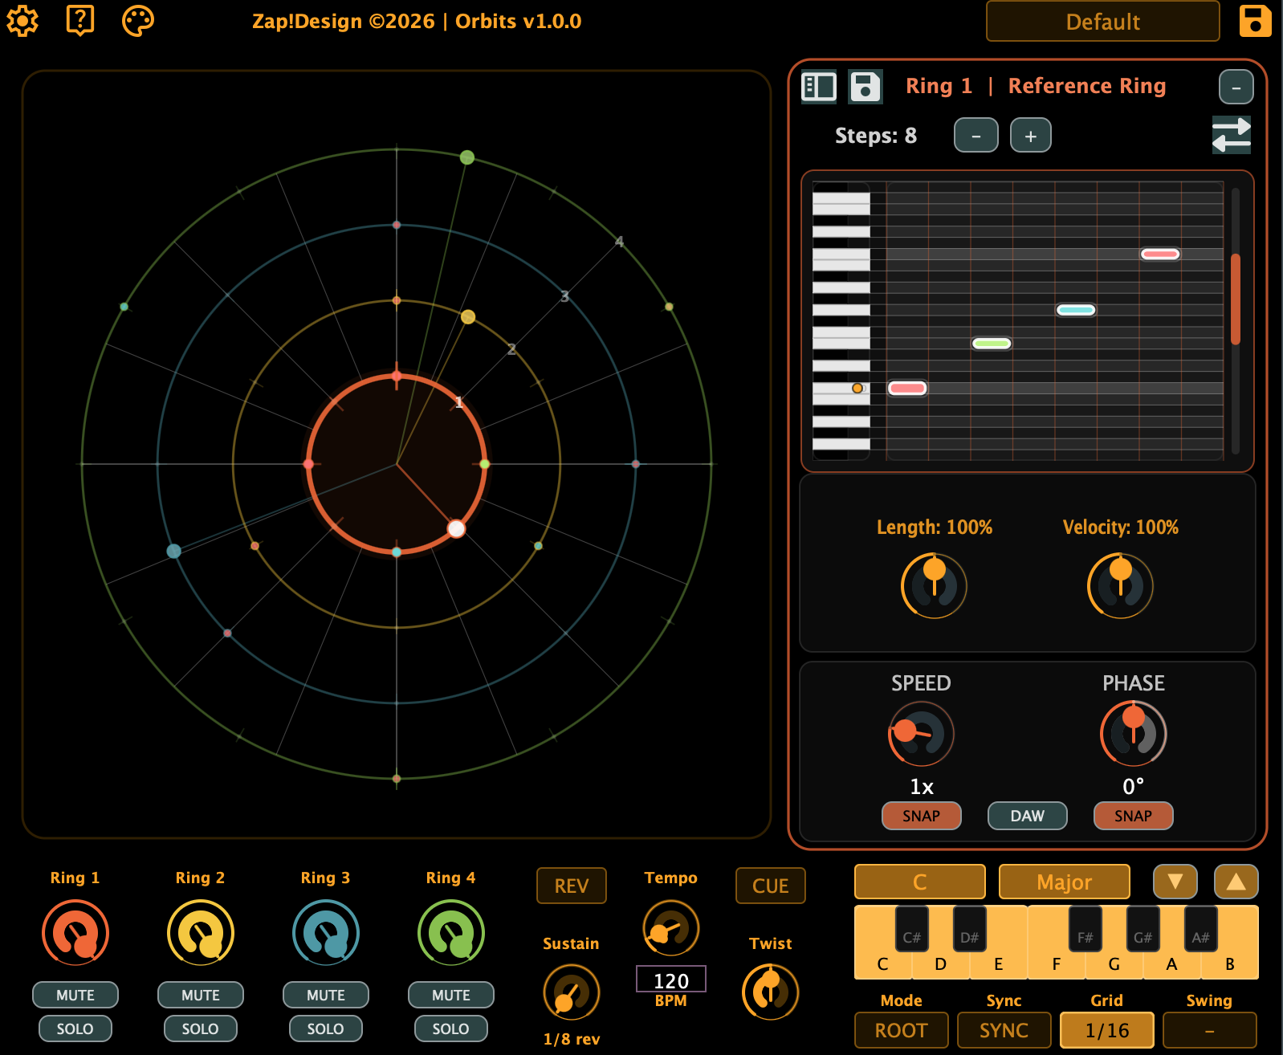Collapse the Ring 1 panel minus button
This screenshot has height=1055, width=1283.
(x=1236, y=87)
